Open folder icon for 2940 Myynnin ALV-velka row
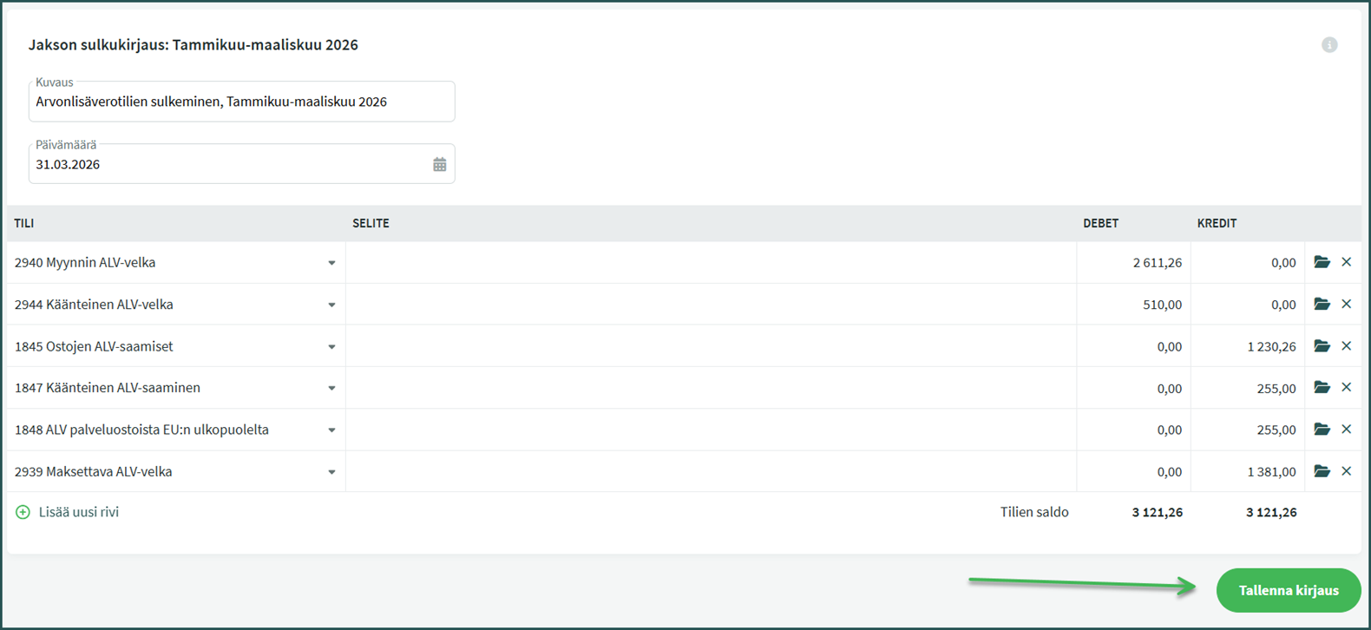 click(x=1322, y=262)
